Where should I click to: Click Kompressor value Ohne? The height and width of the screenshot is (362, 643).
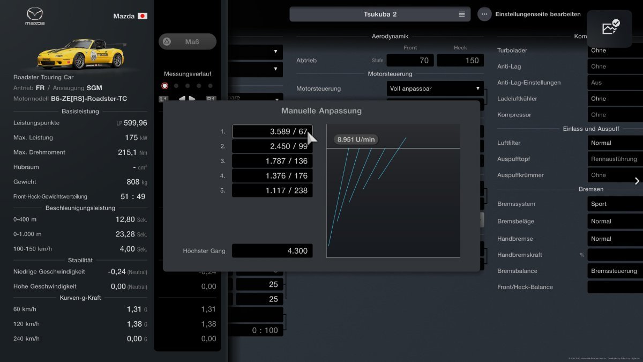pos(615,115)
